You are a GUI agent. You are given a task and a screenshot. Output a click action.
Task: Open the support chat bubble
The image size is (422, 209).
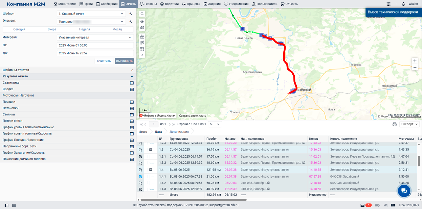click(x=404, y=191)
